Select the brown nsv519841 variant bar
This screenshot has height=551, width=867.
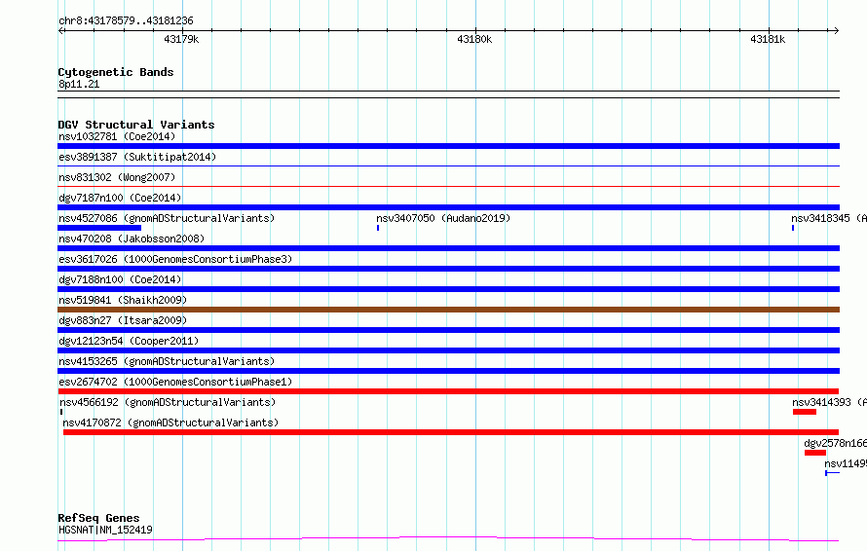tap(448, 310)
